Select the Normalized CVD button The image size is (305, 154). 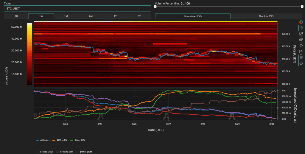(x=193, y=16)
